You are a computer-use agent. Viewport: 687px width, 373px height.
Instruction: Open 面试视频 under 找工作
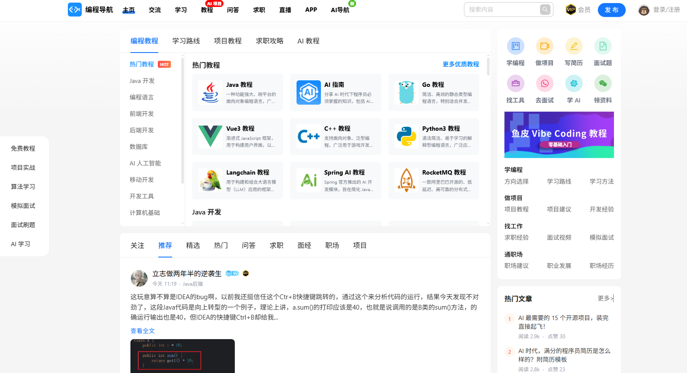[559, 238]
